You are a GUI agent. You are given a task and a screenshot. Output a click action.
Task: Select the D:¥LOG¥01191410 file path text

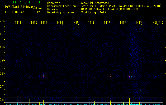pos(20,7)
